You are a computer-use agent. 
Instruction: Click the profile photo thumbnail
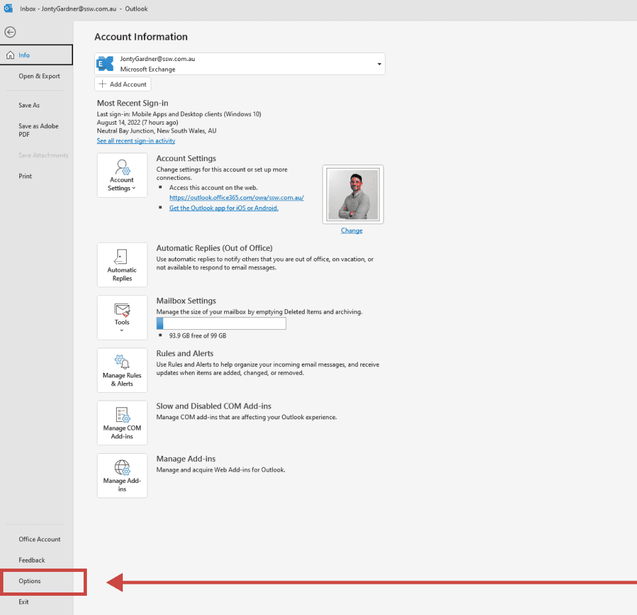[353, 194]
